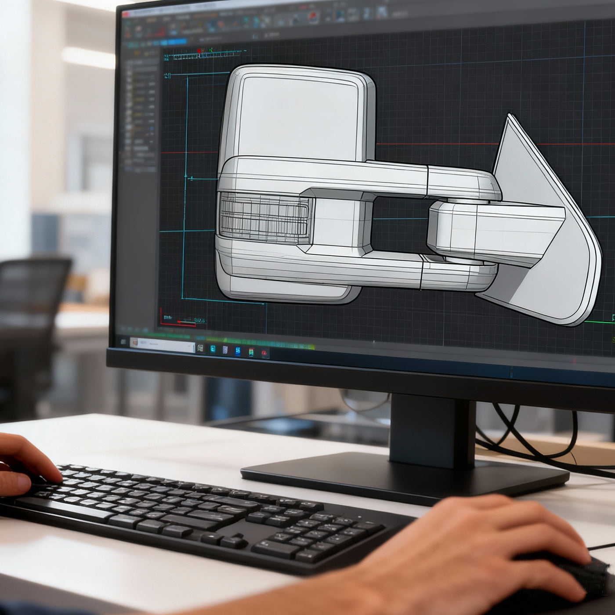Screen dimensions: 615x615
Task: Select the green marker on the top ruler
Action: (x=210, y=51)
